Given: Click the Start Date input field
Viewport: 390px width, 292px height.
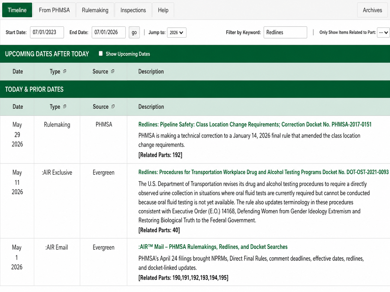Looking at the screenshot, I should (x=47, y=32).
